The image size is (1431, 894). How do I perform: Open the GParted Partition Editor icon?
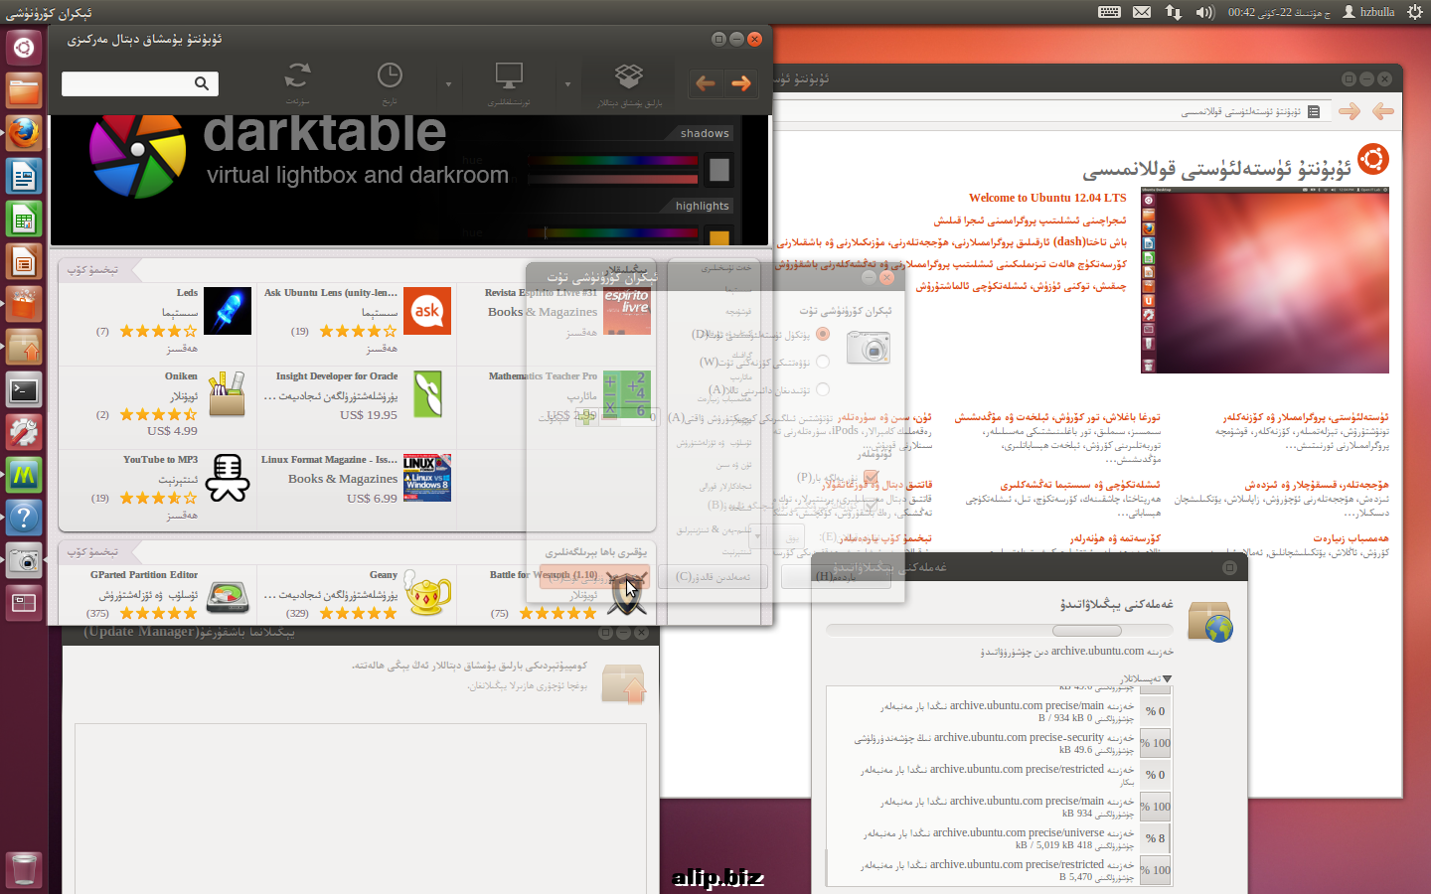[x=228, y=594]
